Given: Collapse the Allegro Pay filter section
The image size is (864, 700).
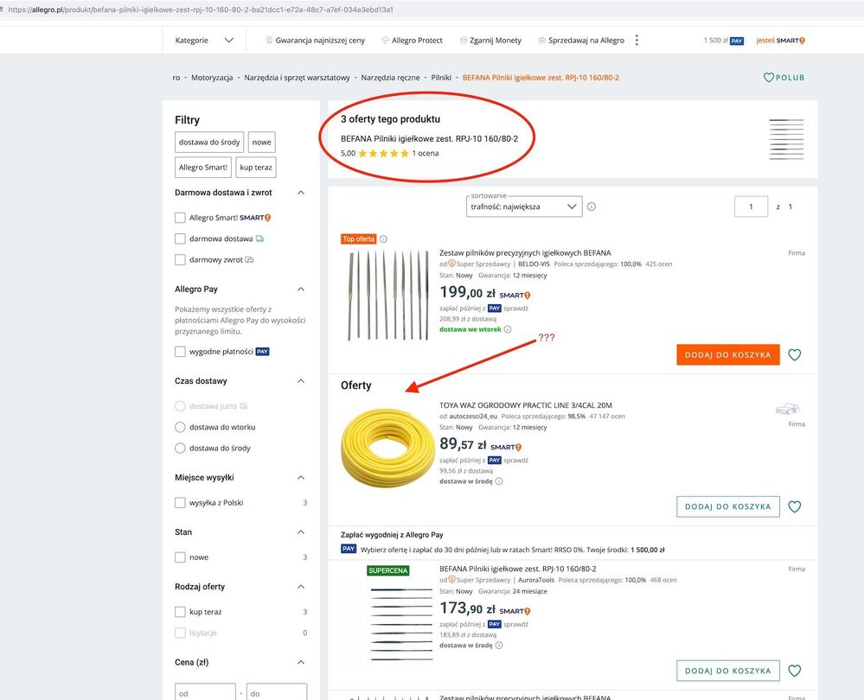Looking at the screenshot, I should click(x=301, y=290).
